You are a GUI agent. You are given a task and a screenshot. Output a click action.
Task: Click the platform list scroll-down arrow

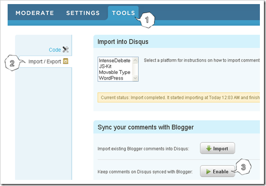tap(135, 78)
